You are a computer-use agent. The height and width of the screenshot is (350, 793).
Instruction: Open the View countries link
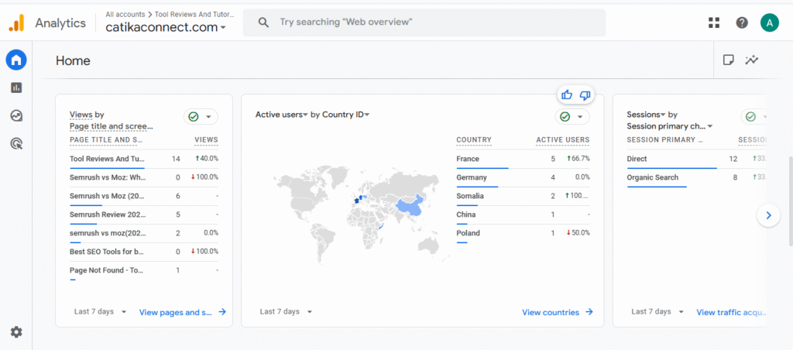557,312
